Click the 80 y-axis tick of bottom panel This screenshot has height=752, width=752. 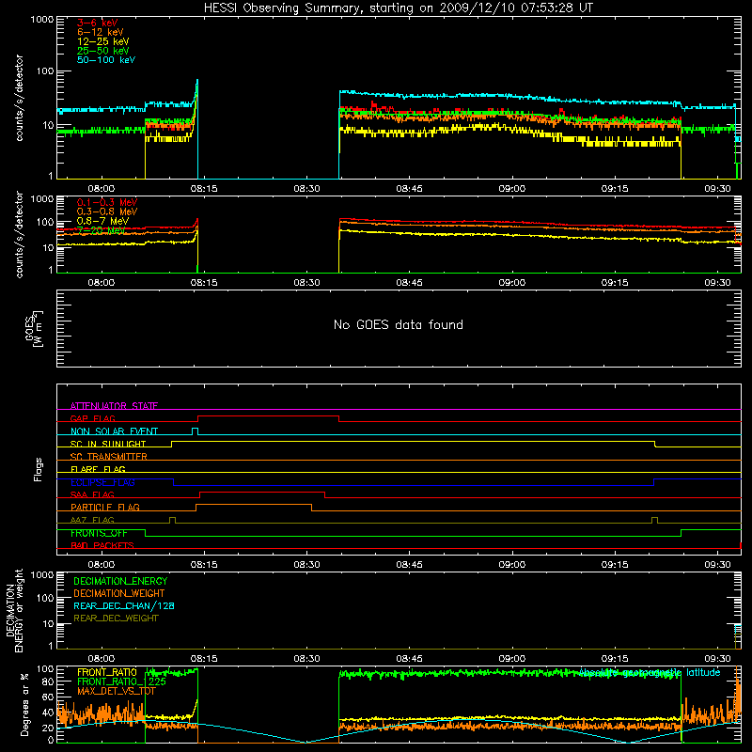coord(48,681)
